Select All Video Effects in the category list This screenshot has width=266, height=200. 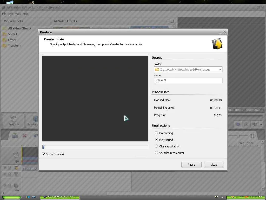coord(20,28)
